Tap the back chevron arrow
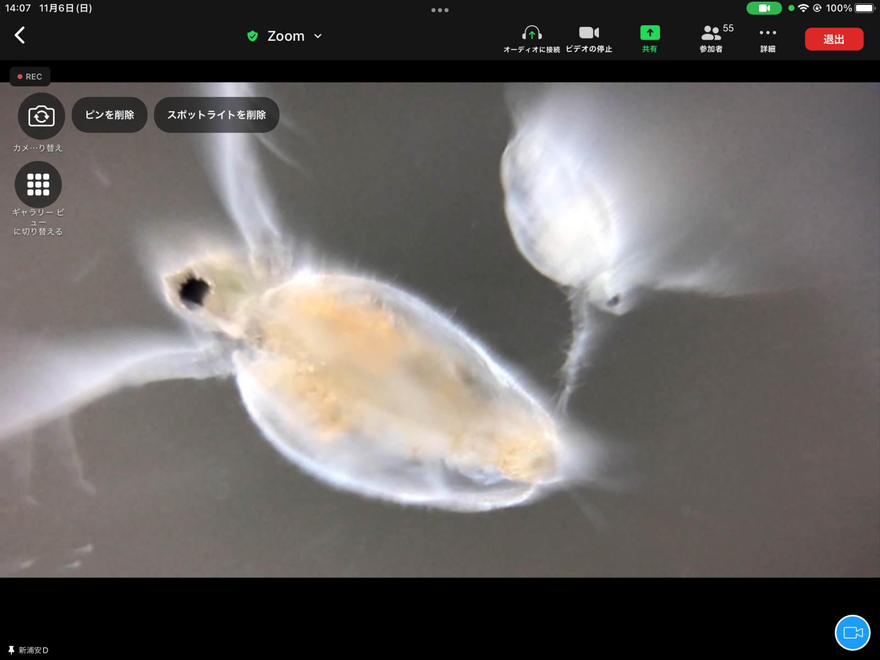 coord(20,35)
